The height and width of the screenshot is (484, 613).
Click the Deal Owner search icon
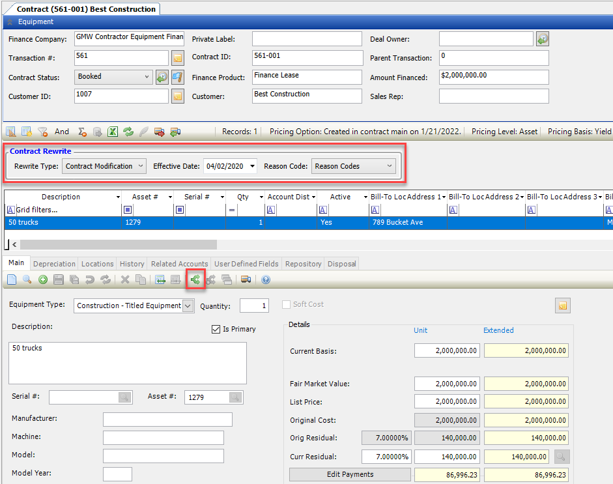[x=543, y=38]
